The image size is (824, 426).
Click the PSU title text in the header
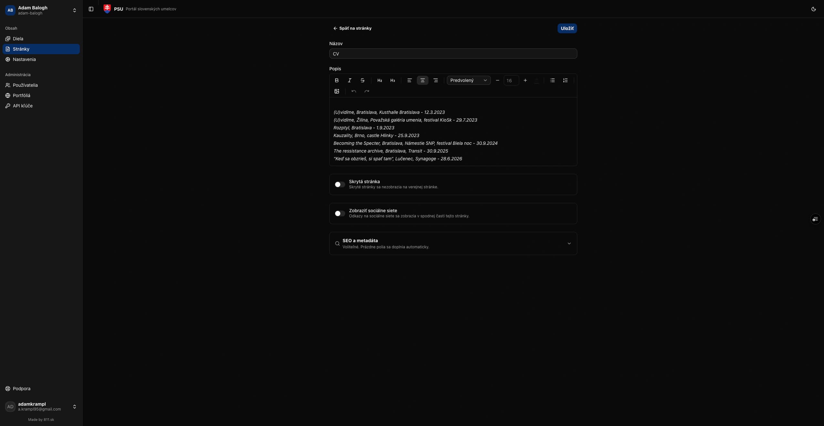pyautogui.click(x=118, y=9)
